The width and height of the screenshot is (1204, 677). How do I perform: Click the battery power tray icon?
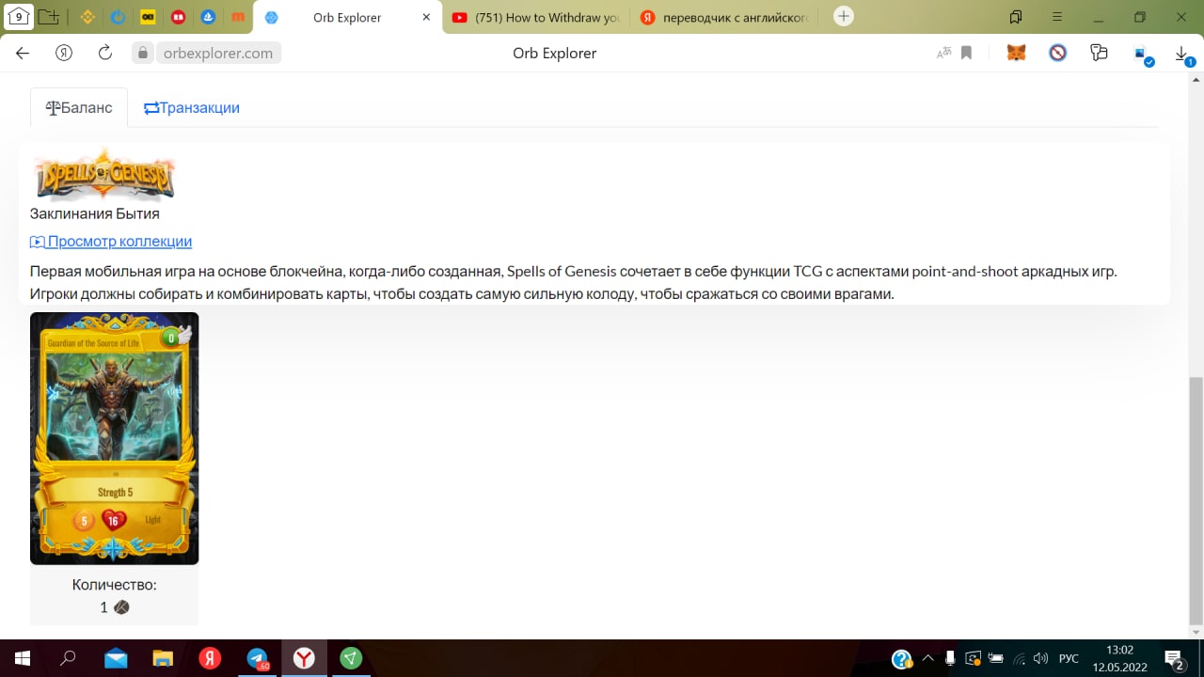(x=996, y=658)
